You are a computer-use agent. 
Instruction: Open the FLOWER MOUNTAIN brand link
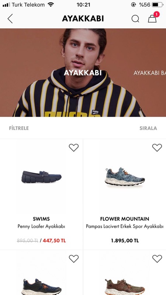click(x=125, y=219)
